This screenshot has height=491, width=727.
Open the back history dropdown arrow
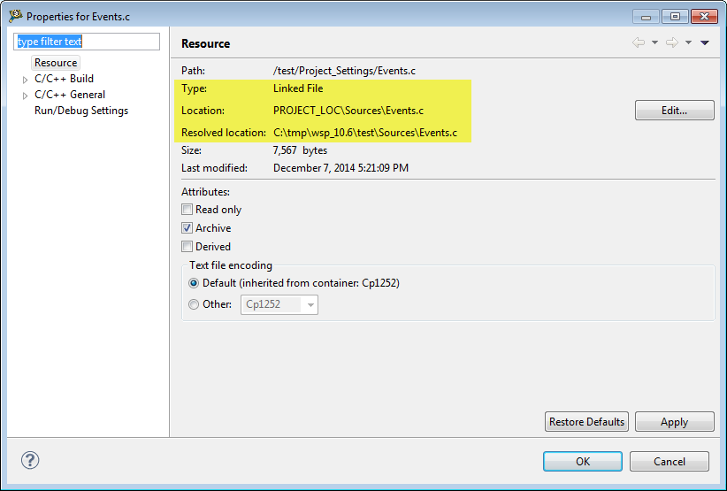coord(654,42)
